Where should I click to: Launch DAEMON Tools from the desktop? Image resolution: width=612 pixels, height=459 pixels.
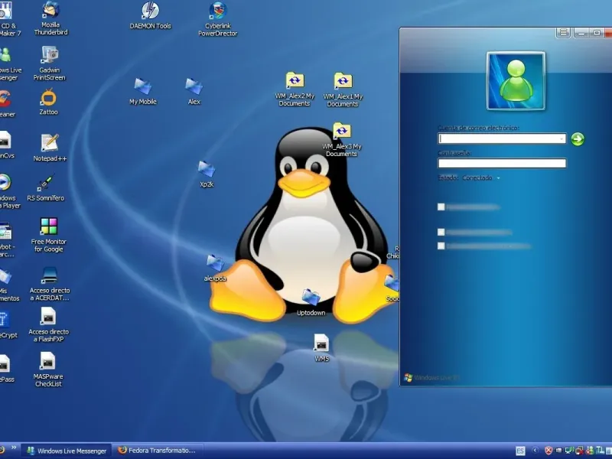click(150, 15)
